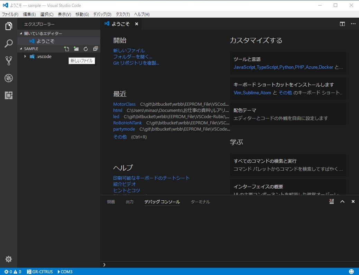The height and width of the screenshot is (275, 359).
Task: Open recent folder html
Action: tap(118, 110)
